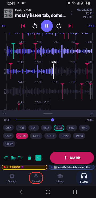This screenshot has height=198, width=96.
Task: Click the white 12:43 playhead
Action: pos(53,71)
